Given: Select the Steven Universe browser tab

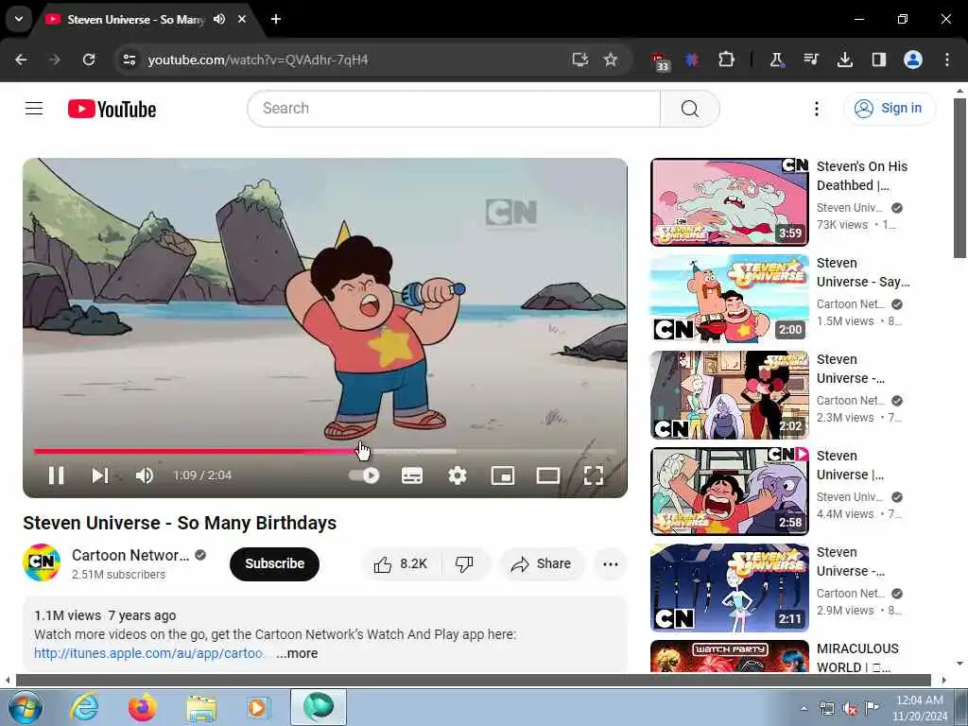Looking at the screenshot, I should coord(136,20).
